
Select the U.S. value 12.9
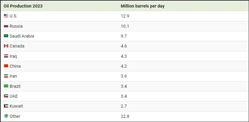(x=125, y=16)
